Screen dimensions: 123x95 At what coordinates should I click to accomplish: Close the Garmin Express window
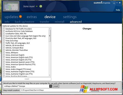coord(120,3)
